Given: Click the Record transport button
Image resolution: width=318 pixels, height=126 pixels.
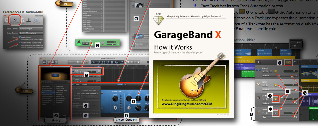Looking at the screenshot, I should click(86, 62).
